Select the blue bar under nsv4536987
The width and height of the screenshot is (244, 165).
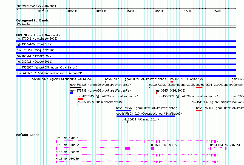tap(126, 70)
